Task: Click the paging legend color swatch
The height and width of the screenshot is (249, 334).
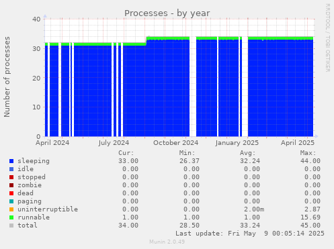Action: pyautogui.click(x=11, y=201)
